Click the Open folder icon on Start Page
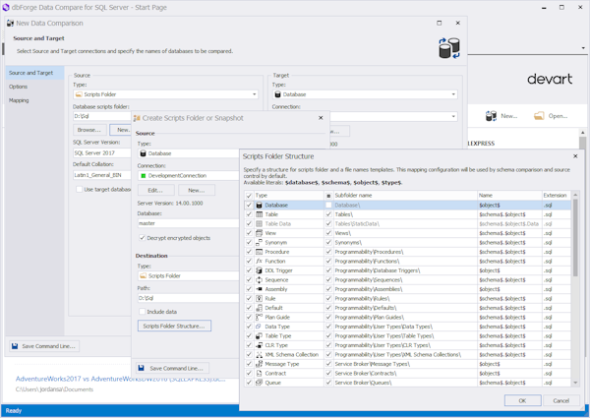This screenshot has width=590, height=418. pos(539,116)
